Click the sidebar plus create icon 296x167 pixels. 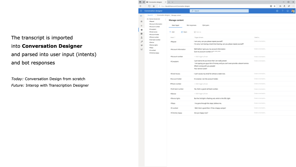pos(142,26)
